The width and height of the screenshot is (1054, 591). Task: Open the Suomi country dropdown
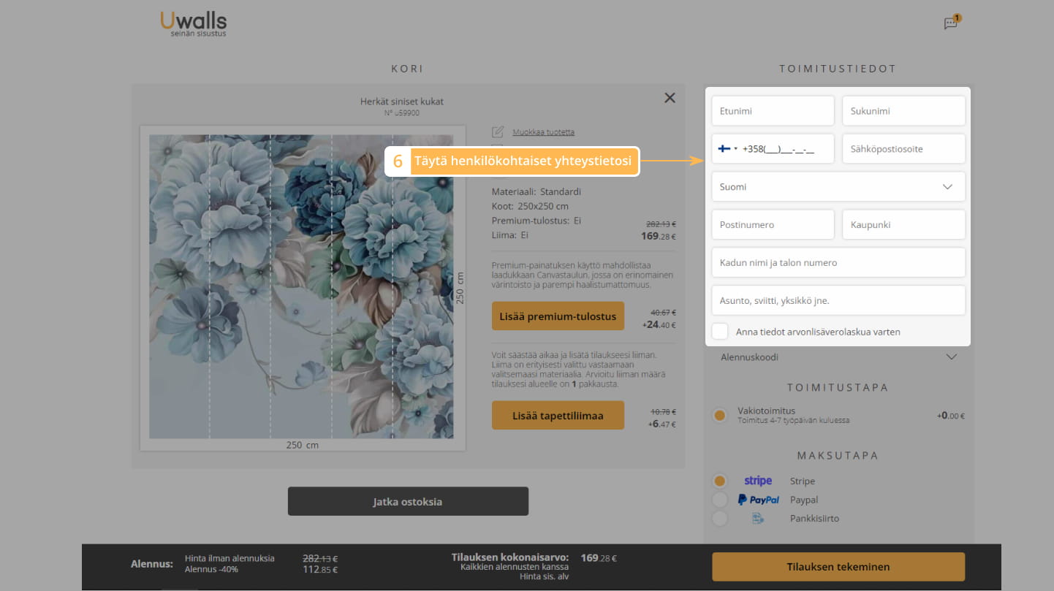(x=838, y=187)
